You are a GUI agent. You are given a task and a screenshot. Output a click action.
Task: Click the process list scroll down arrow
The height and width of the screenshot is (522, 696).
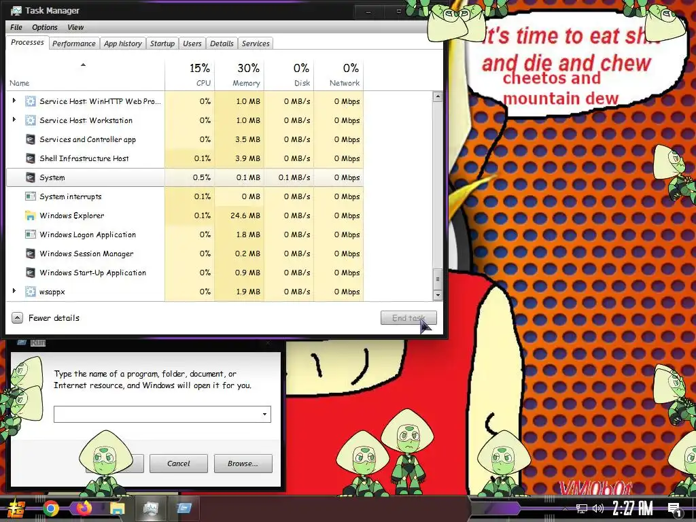click(x=438, y=295)
